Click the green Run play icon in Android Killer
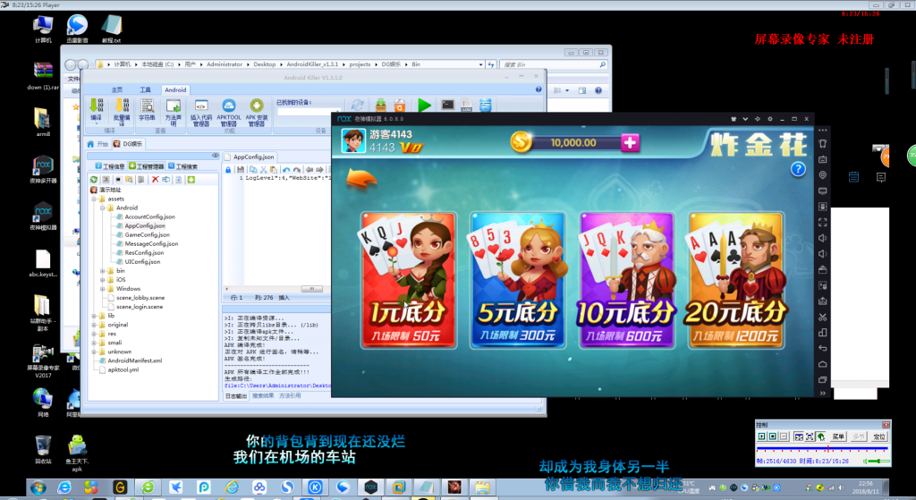This screenshot has height=500, width=916. (x=425, y=106)
